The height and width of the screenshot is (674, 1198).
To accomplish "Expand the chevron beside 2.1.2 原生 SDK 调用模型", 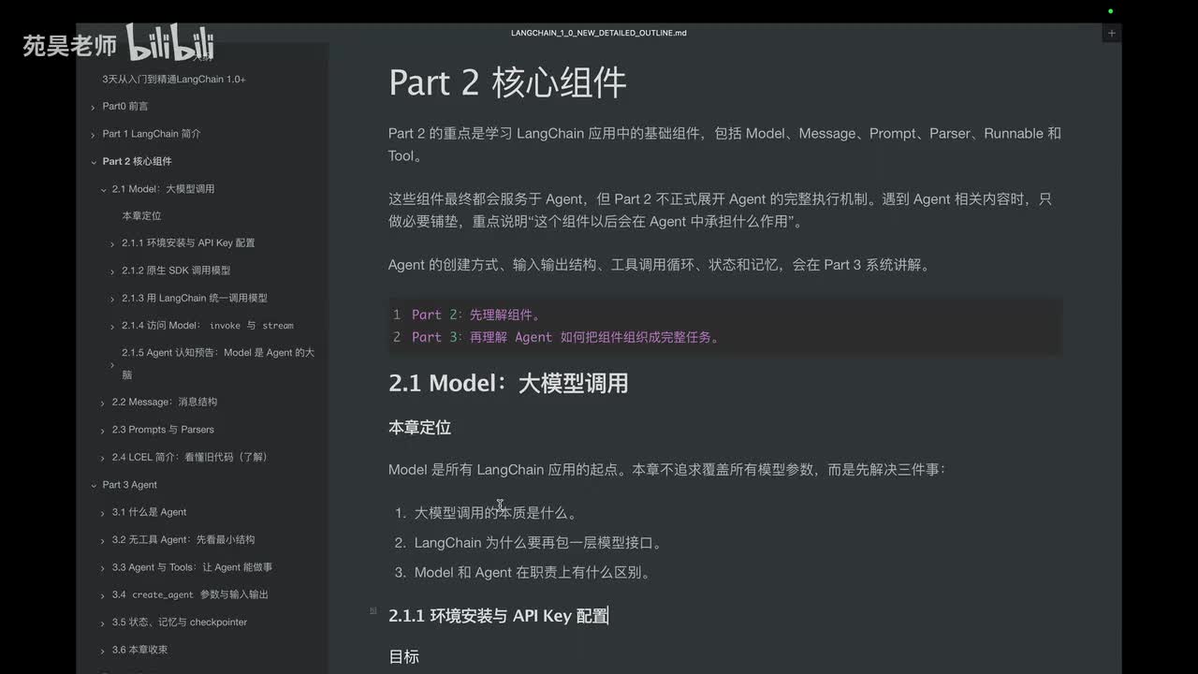I will click(x=112, y=271).
